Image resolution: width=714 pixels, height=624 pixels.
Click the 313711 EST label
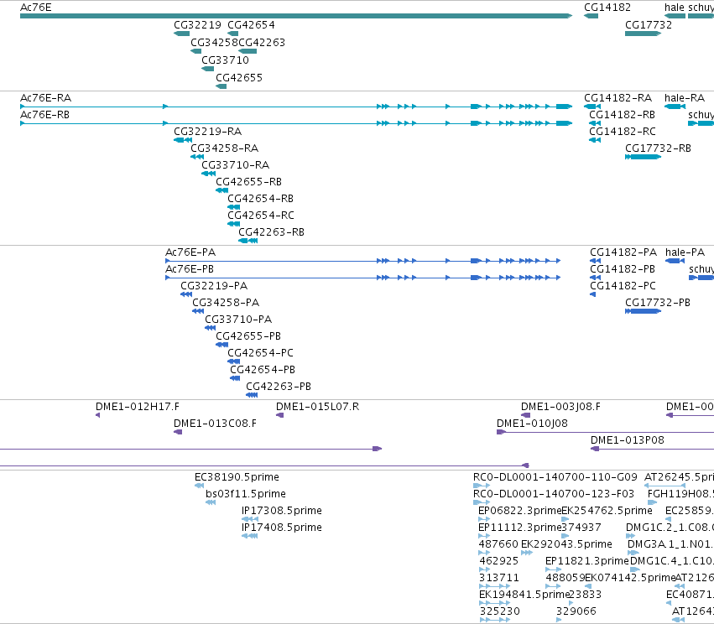499,578
